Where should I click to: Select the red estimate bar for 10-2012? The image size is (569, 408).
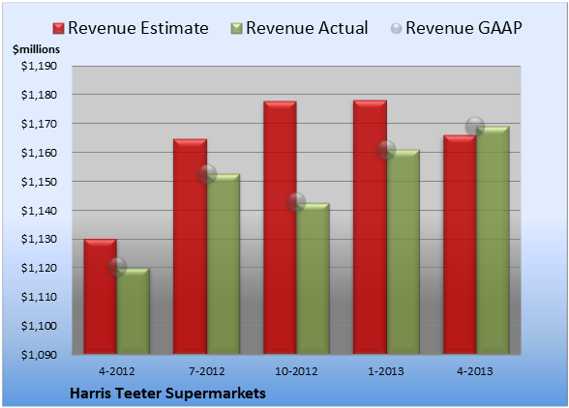[280, 227]
